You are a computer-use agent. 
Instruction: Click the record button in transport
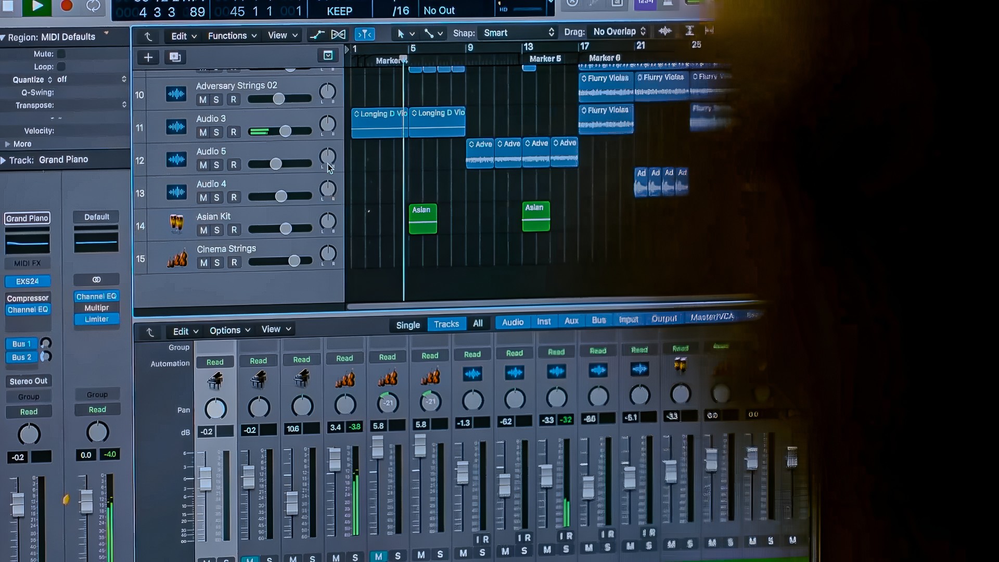[x=66, y=6]
